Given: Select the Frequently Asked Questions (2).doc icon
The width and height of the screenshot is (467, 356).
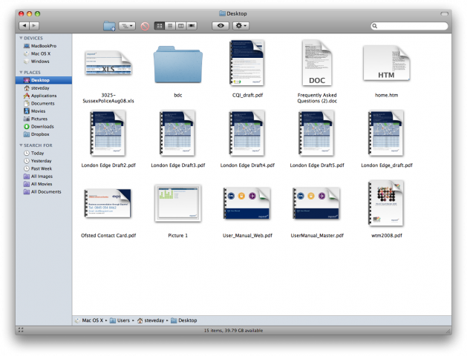Looking at the screenshot, I should (317, 63).
